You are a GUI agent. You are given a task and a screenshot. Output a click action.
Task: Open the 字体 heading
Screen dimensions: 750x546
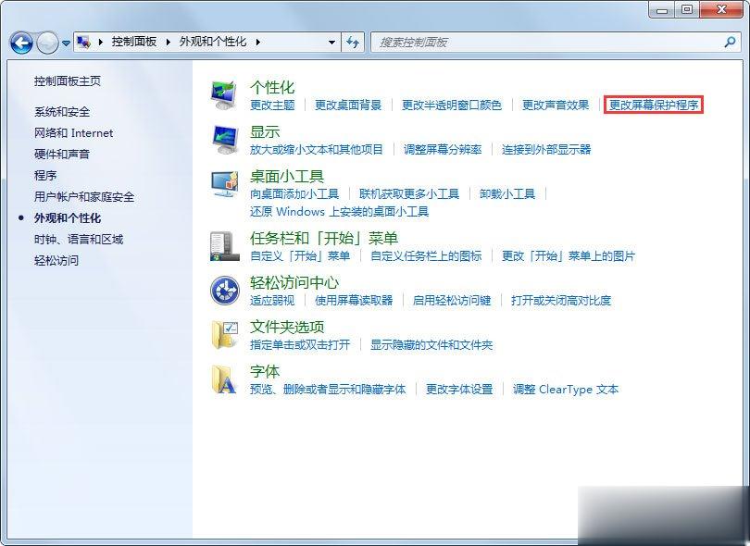pos(265,371)
